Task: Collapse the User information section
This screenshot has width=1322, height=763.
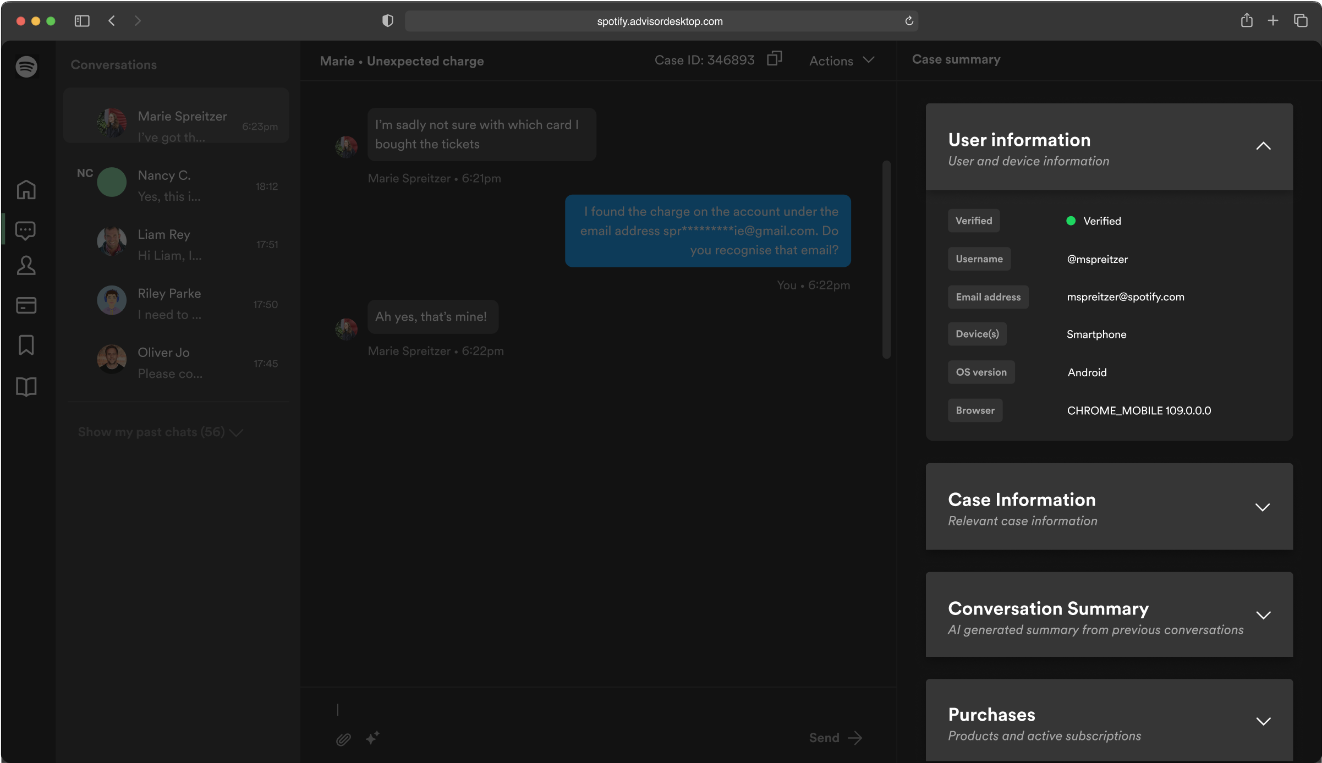Action: [1263, 146]
